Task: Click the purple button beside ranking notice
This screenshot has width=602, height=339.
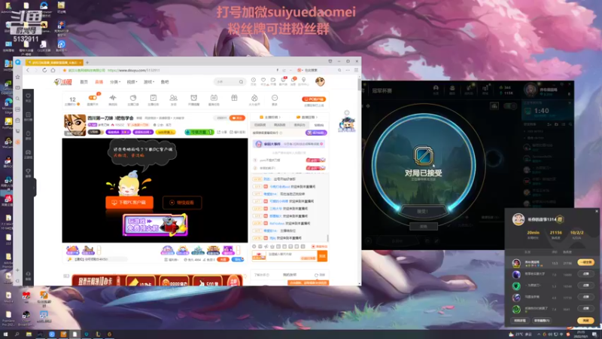Action: click(x=316, y=133)
